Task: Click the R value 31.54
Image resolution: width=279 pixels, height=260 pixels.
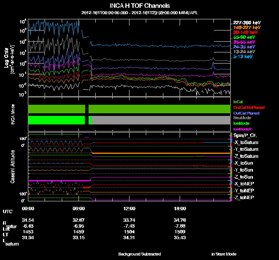Action: pyautogui.click(x=28, y=220)
